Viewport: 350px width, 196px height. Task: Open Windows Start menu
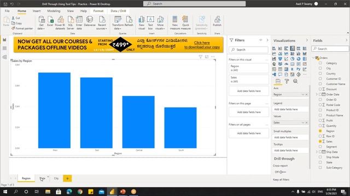click(5, 192)
